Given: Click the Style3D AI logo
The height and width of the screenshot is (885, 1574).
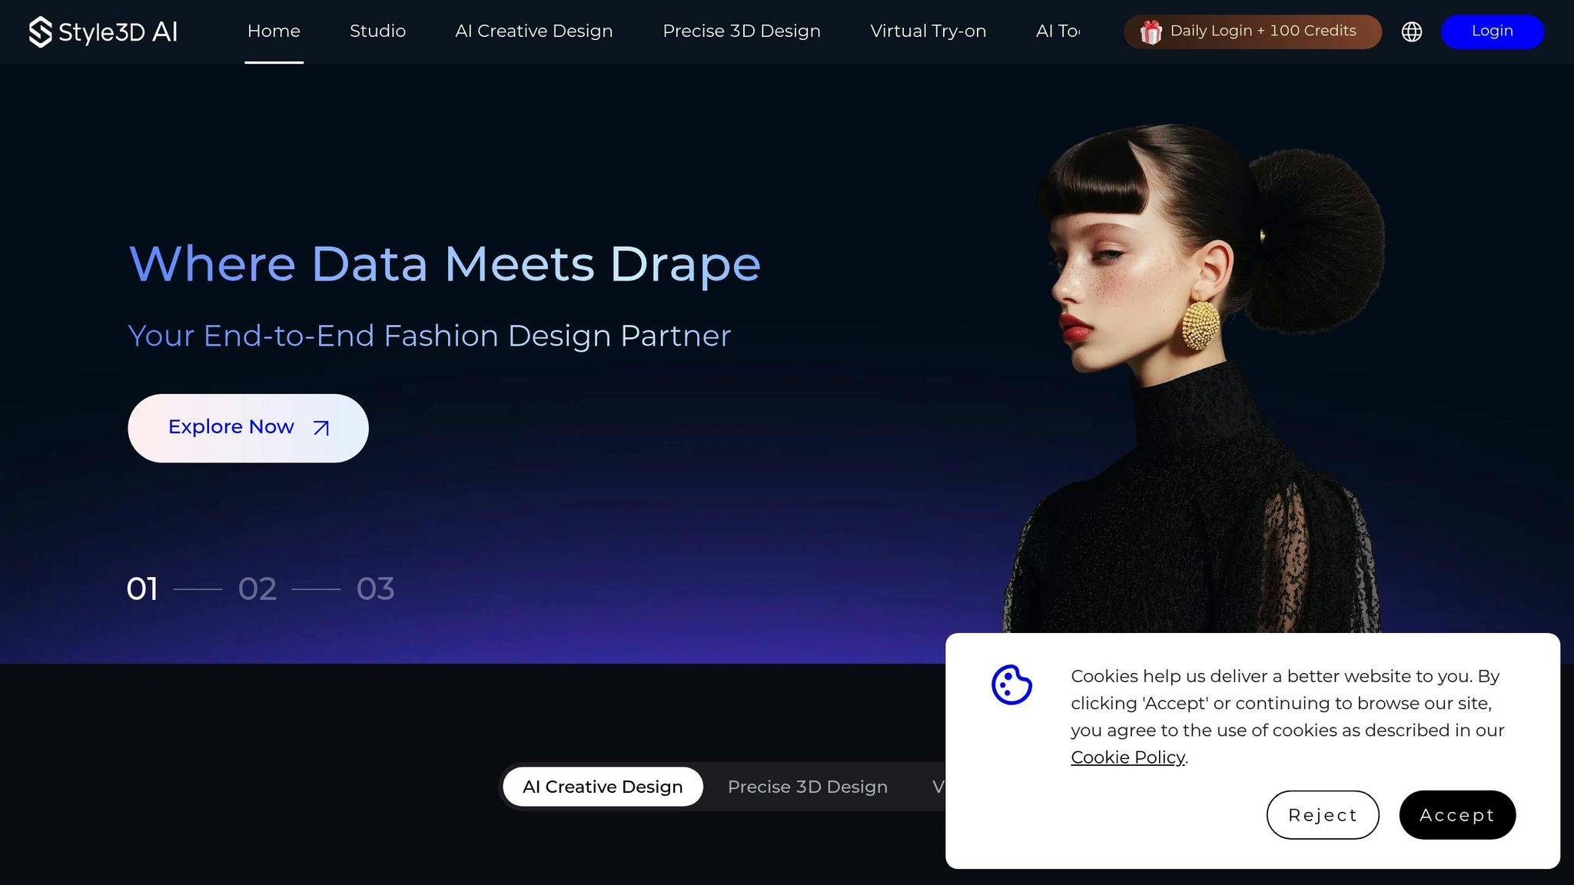Looking at the screenshot, I should pos(103,31).
